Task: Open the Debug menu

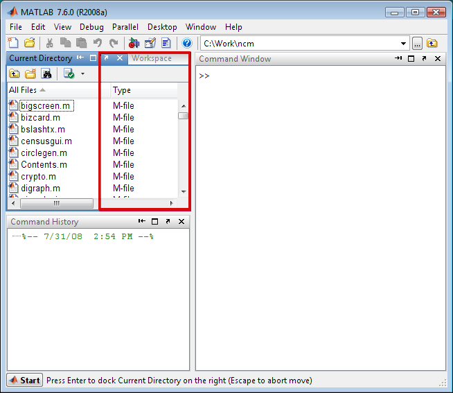Action: click(91, 27)
